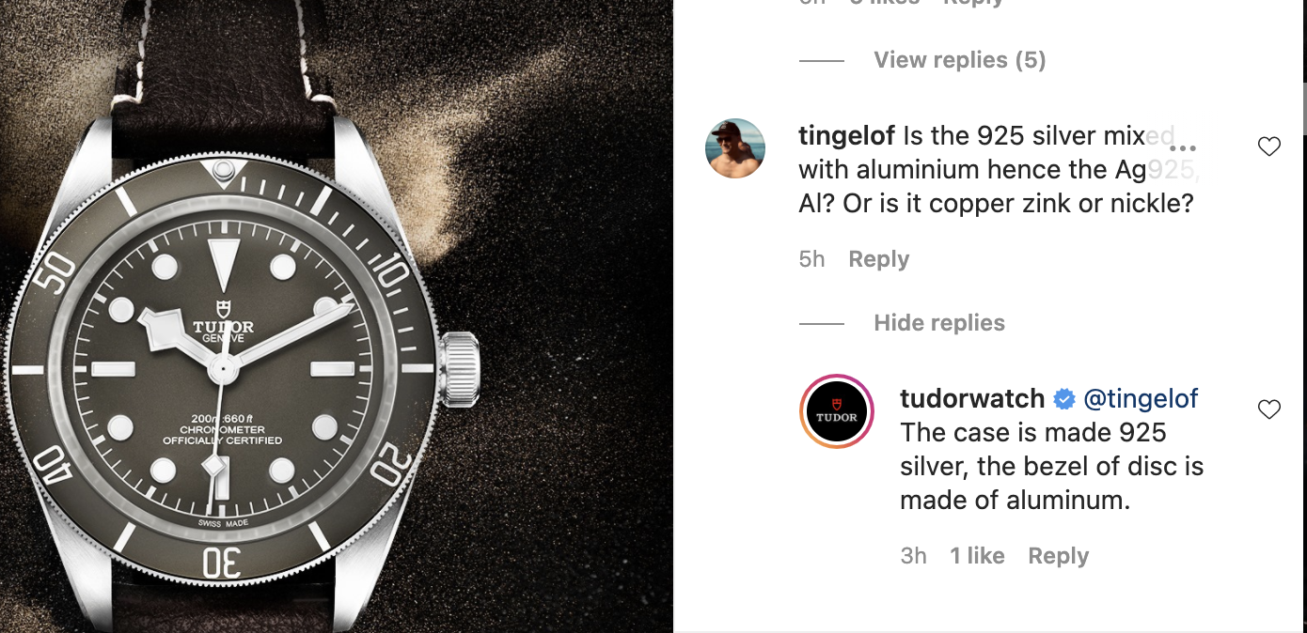Follow the @tingelof mention link
This screenshot has width=1307, height=633.
click(1141, 399)
